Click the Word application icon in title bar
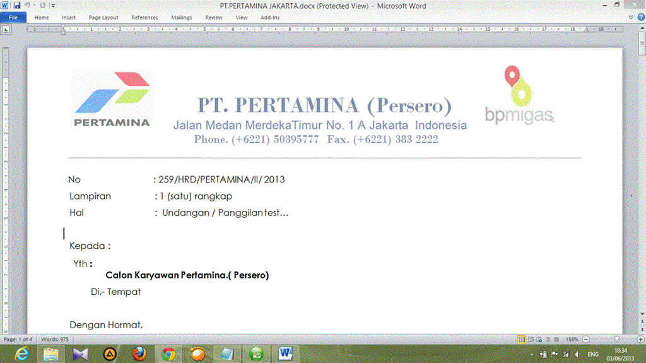 coord(4,5)
